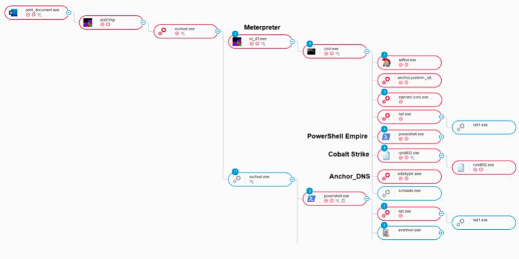This screenshot has width=519, height=259.
Task: Collapse the net.exe node under cmd.exe
Action: pyautogui.click(x=441, y=116)
